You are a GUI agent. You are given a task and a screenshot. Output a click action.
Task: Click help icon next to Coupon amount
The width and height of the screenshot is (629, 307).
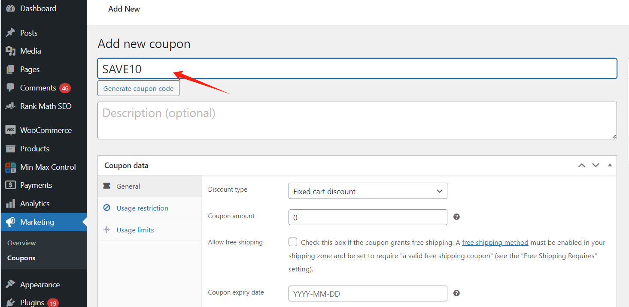point(456,217)
